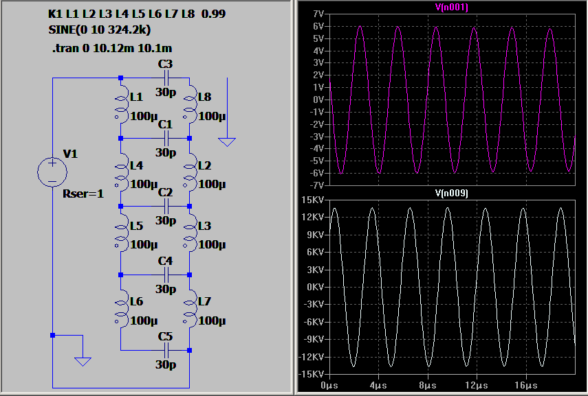Click the 0V label on the upper plot axis
Screen dimensions: 588x396
point(318,100)
